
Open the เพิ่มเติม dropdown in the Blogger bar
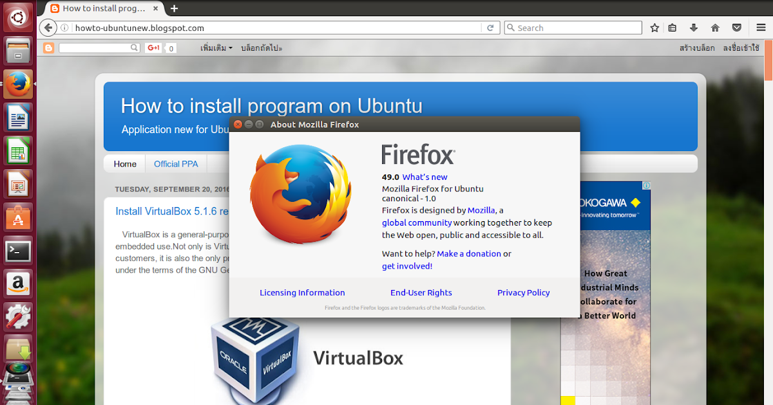point(215,48)
